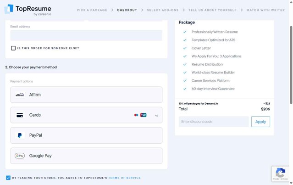Click the Maestro card brand icon
This screenshot has height=185, width=293.
[x=136, y=115]
